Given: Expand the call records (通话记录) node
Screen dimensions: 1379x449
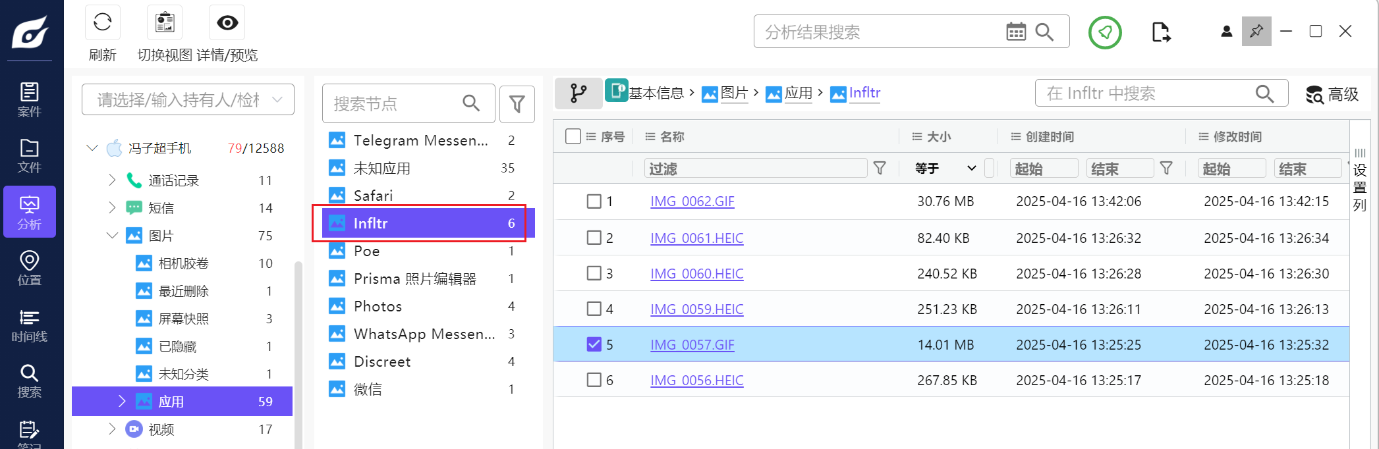Looking at the screenshot, I should (x=112, y=180).
